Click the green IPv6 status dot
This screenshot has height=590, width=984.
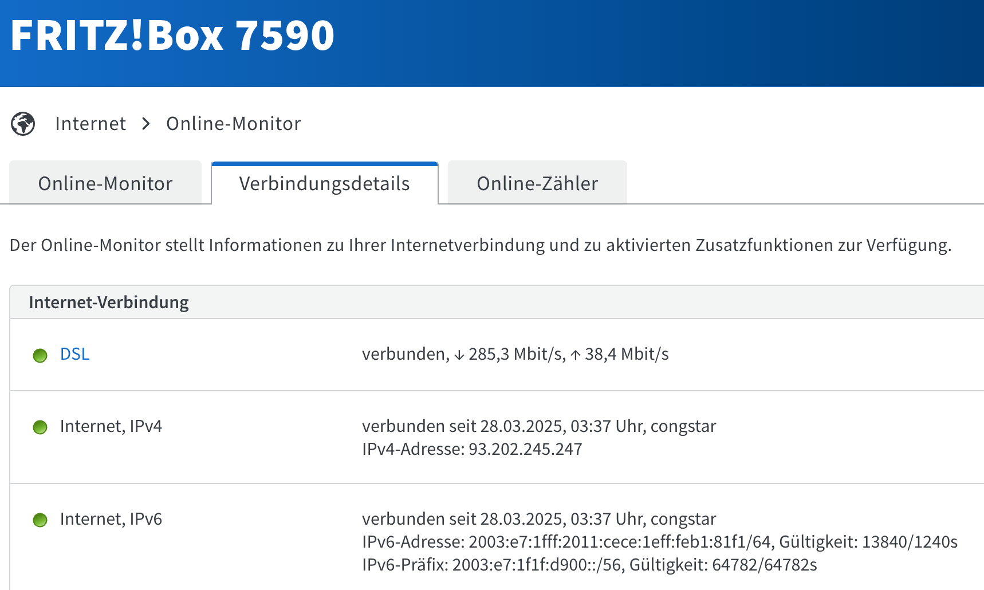[x=40, y=520]
